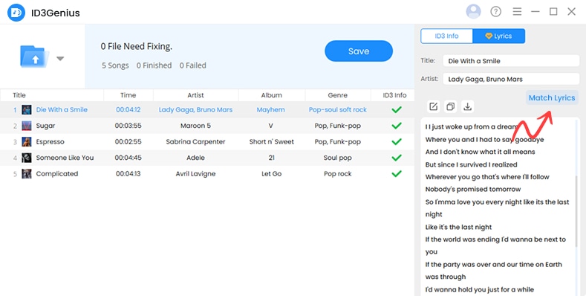Select the Complicated song row

click(x=207, y=173)
